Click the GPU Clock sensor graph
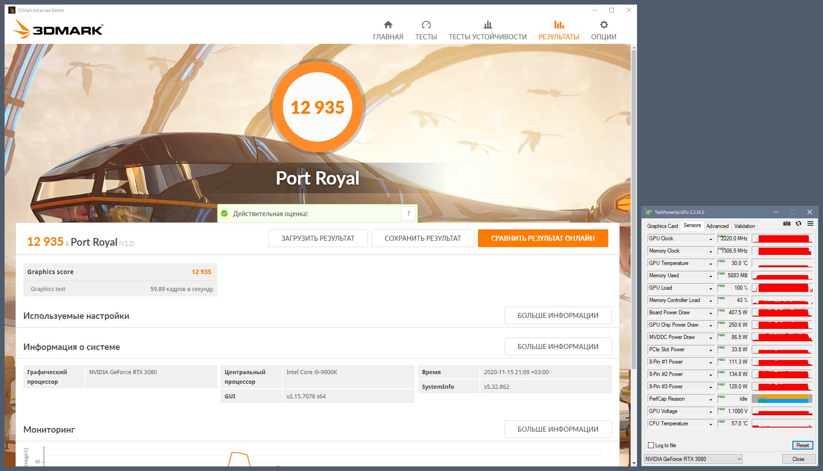 782,238
